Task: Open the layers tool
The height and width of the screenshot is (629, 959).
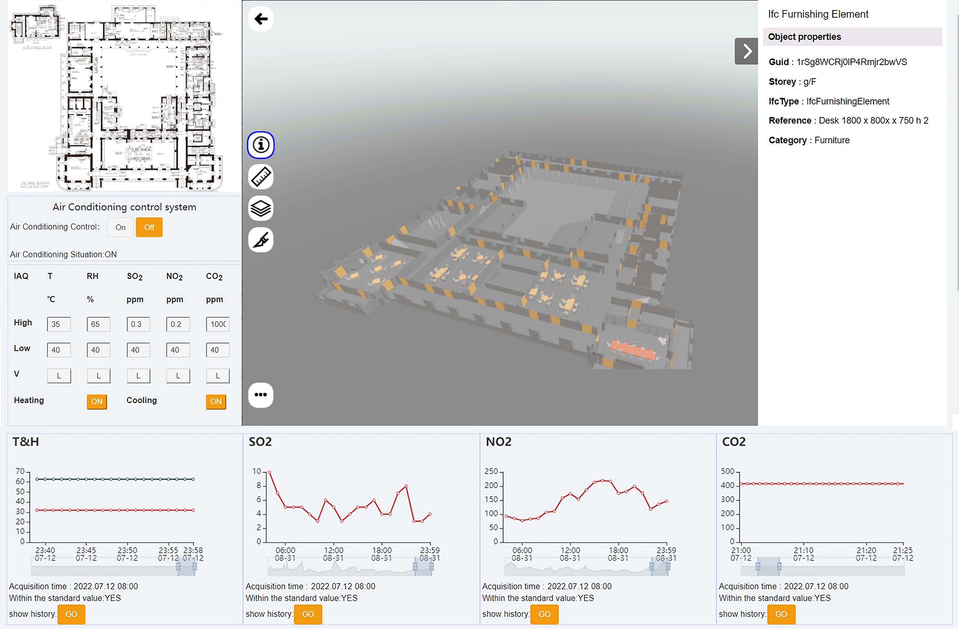Action: point(261,208)
